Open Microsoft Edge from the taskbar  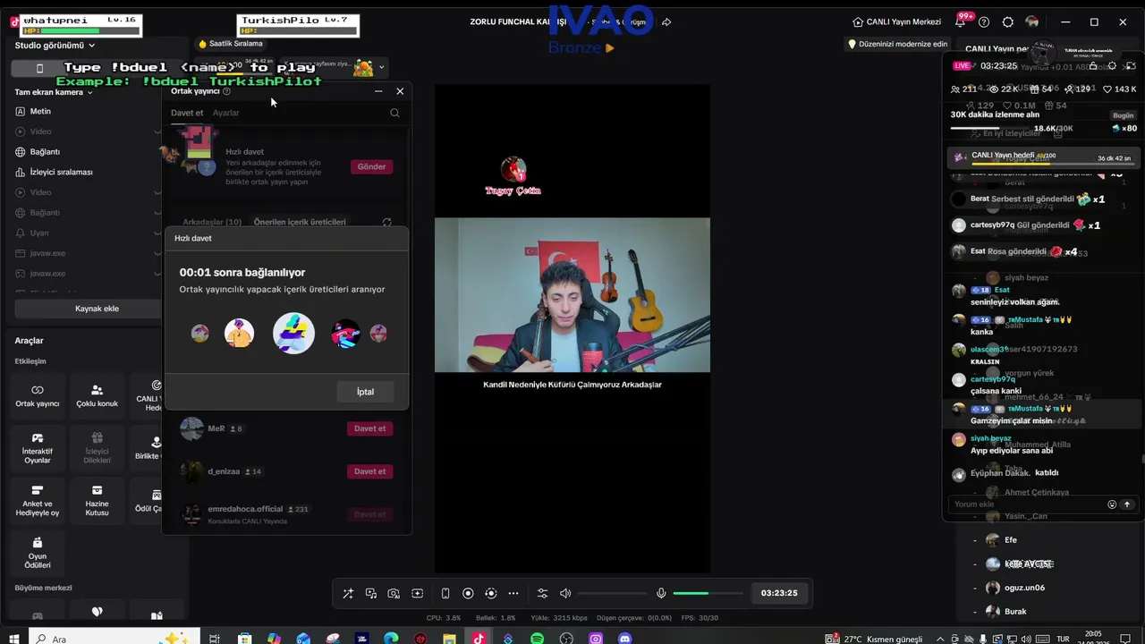391,639
